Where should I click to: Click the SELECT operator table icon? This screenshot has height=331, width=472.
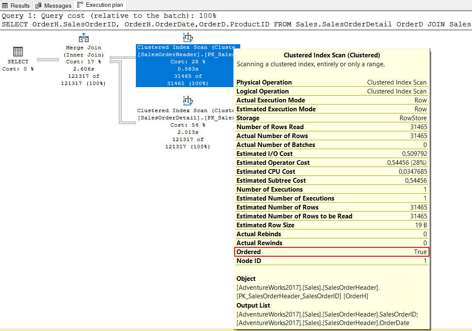click(x=18, y=52)
